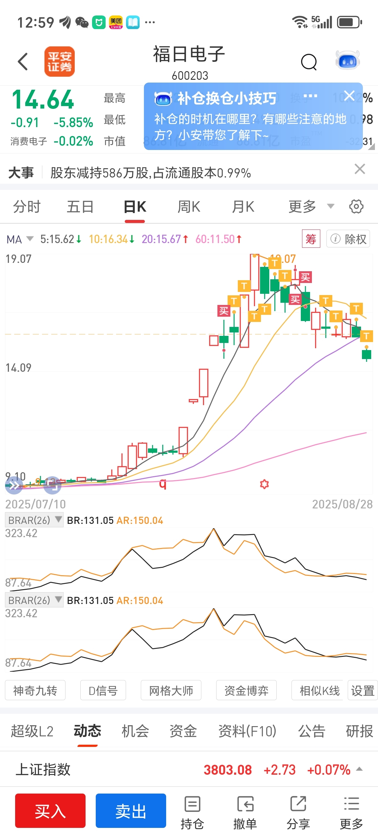Open bottom 更多 menu icon
Screen dimensions: 378x835
(x=351, y=812)
